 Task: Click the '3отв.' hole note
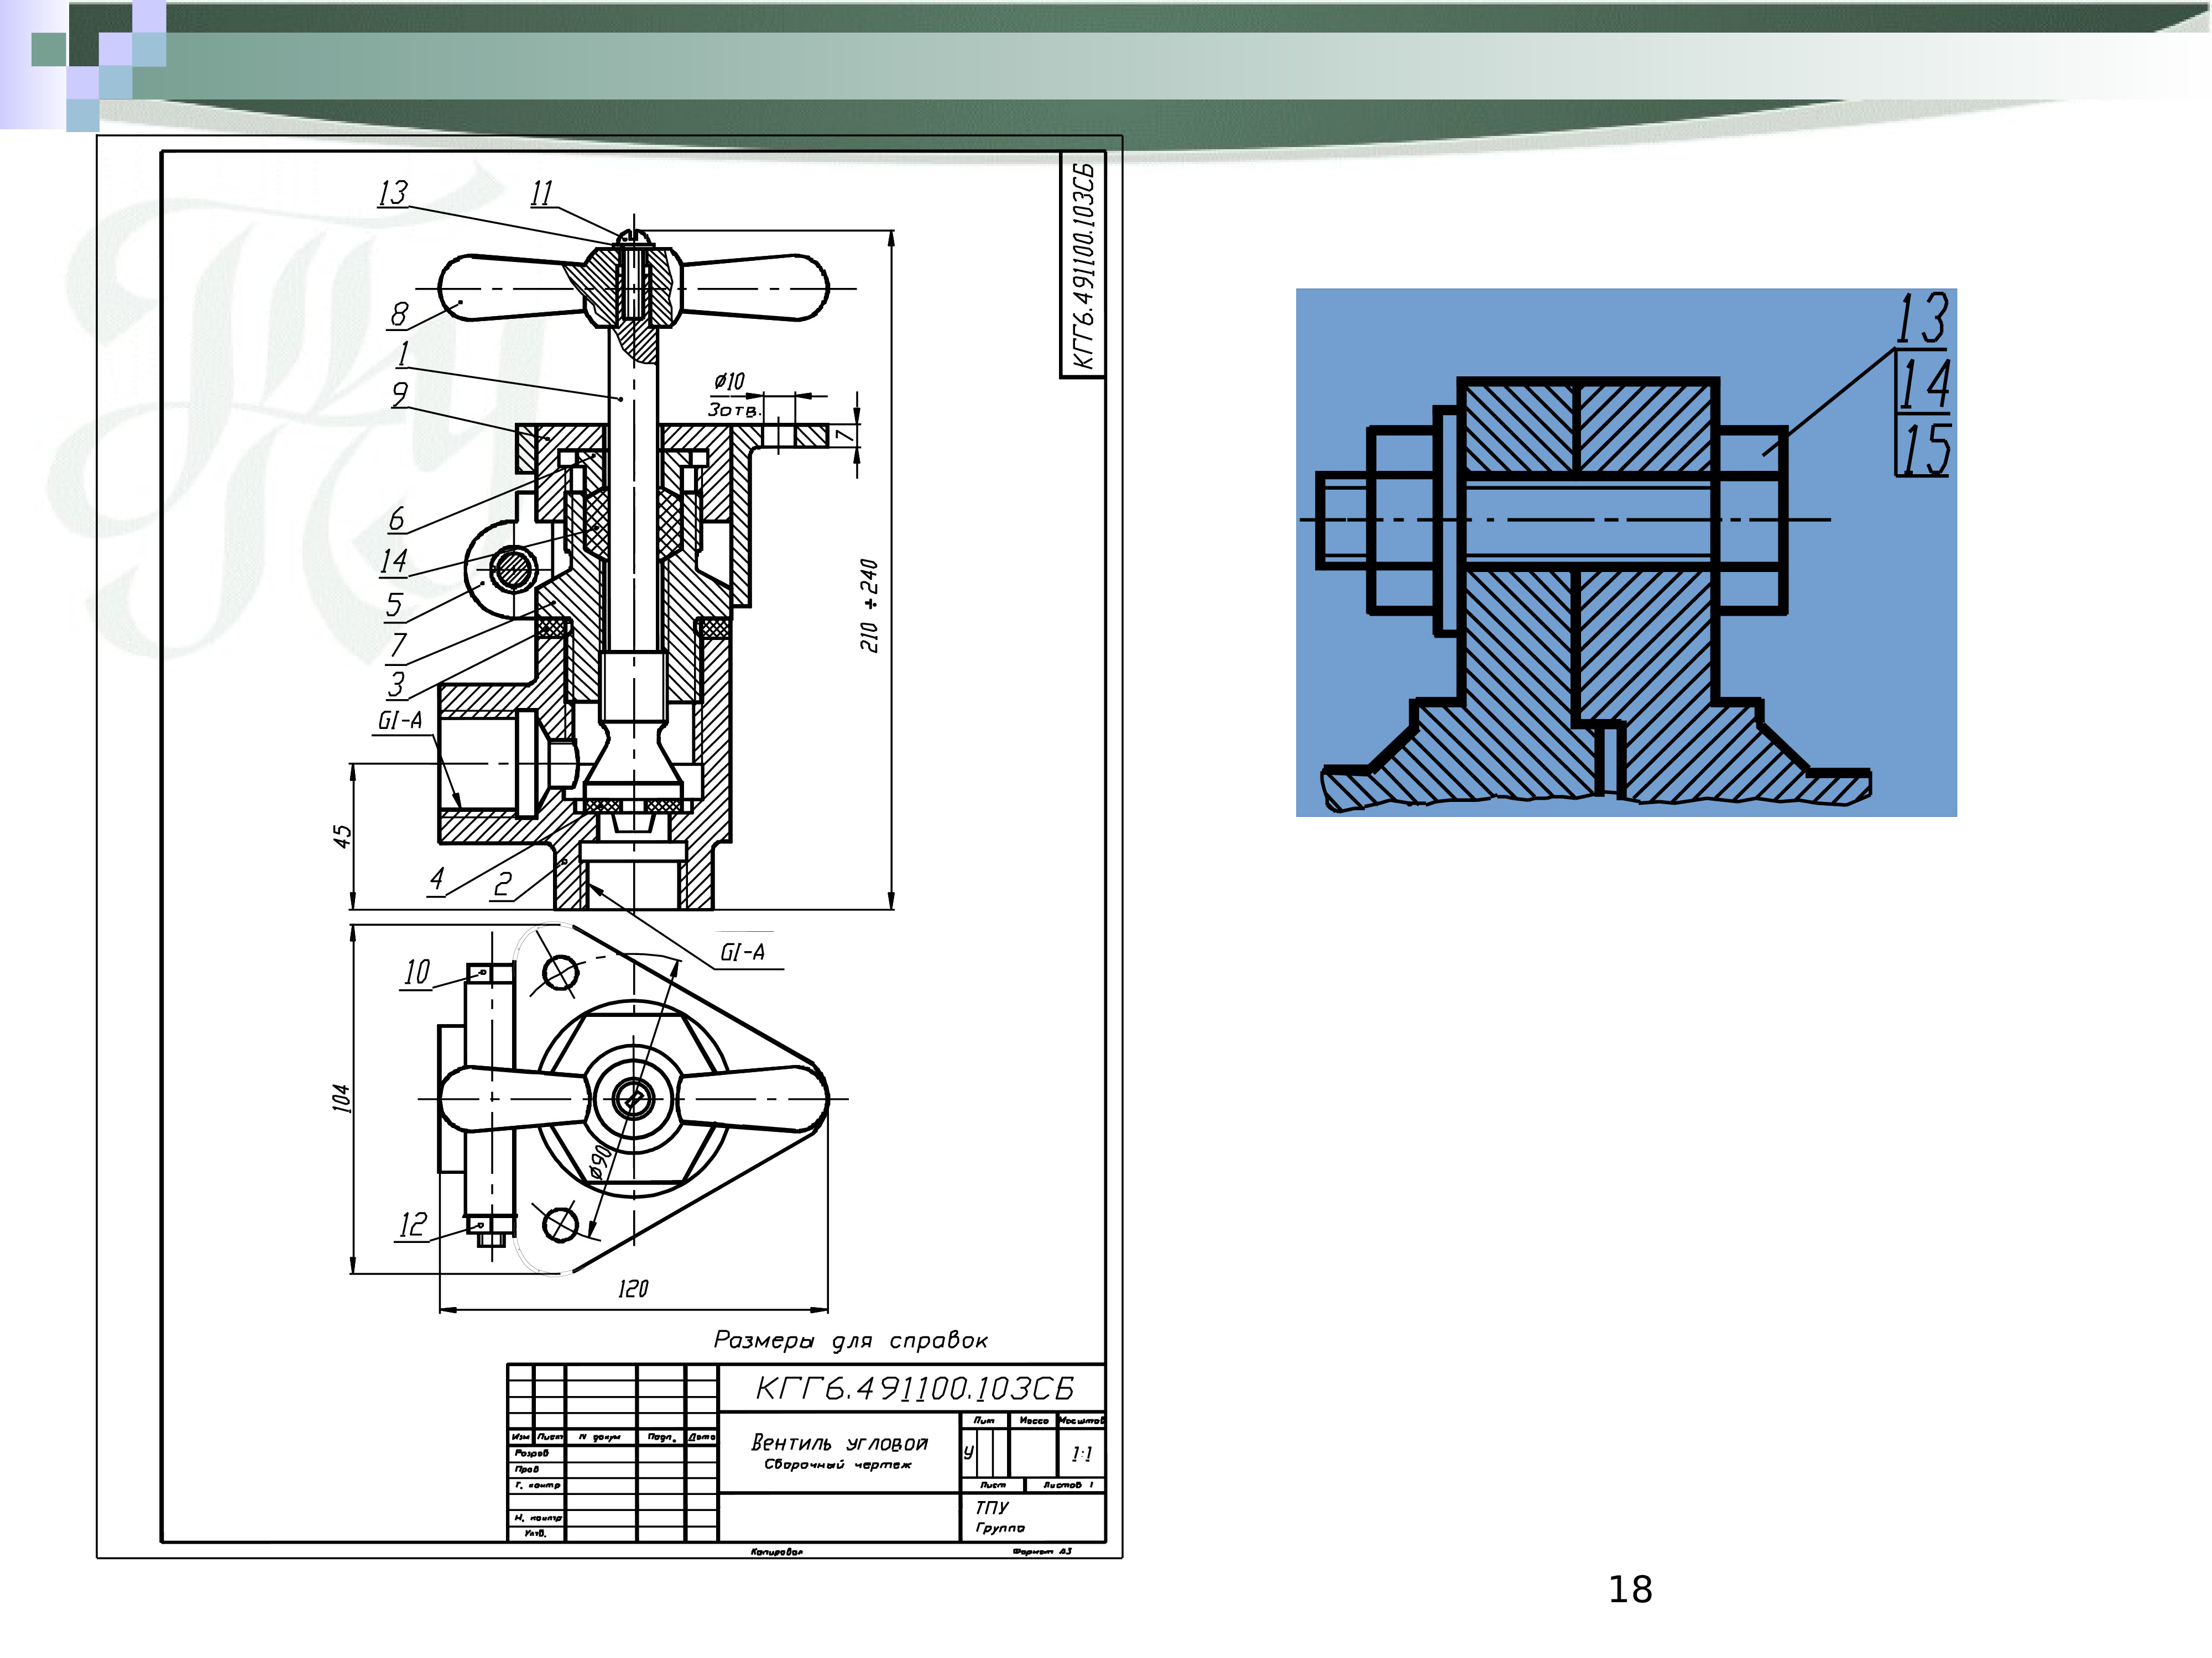click(x=735, y=410)
